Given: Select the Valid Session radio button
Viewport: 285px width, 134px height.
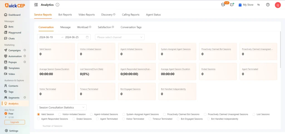Looking at the screenshot, I should click(38, 114).
